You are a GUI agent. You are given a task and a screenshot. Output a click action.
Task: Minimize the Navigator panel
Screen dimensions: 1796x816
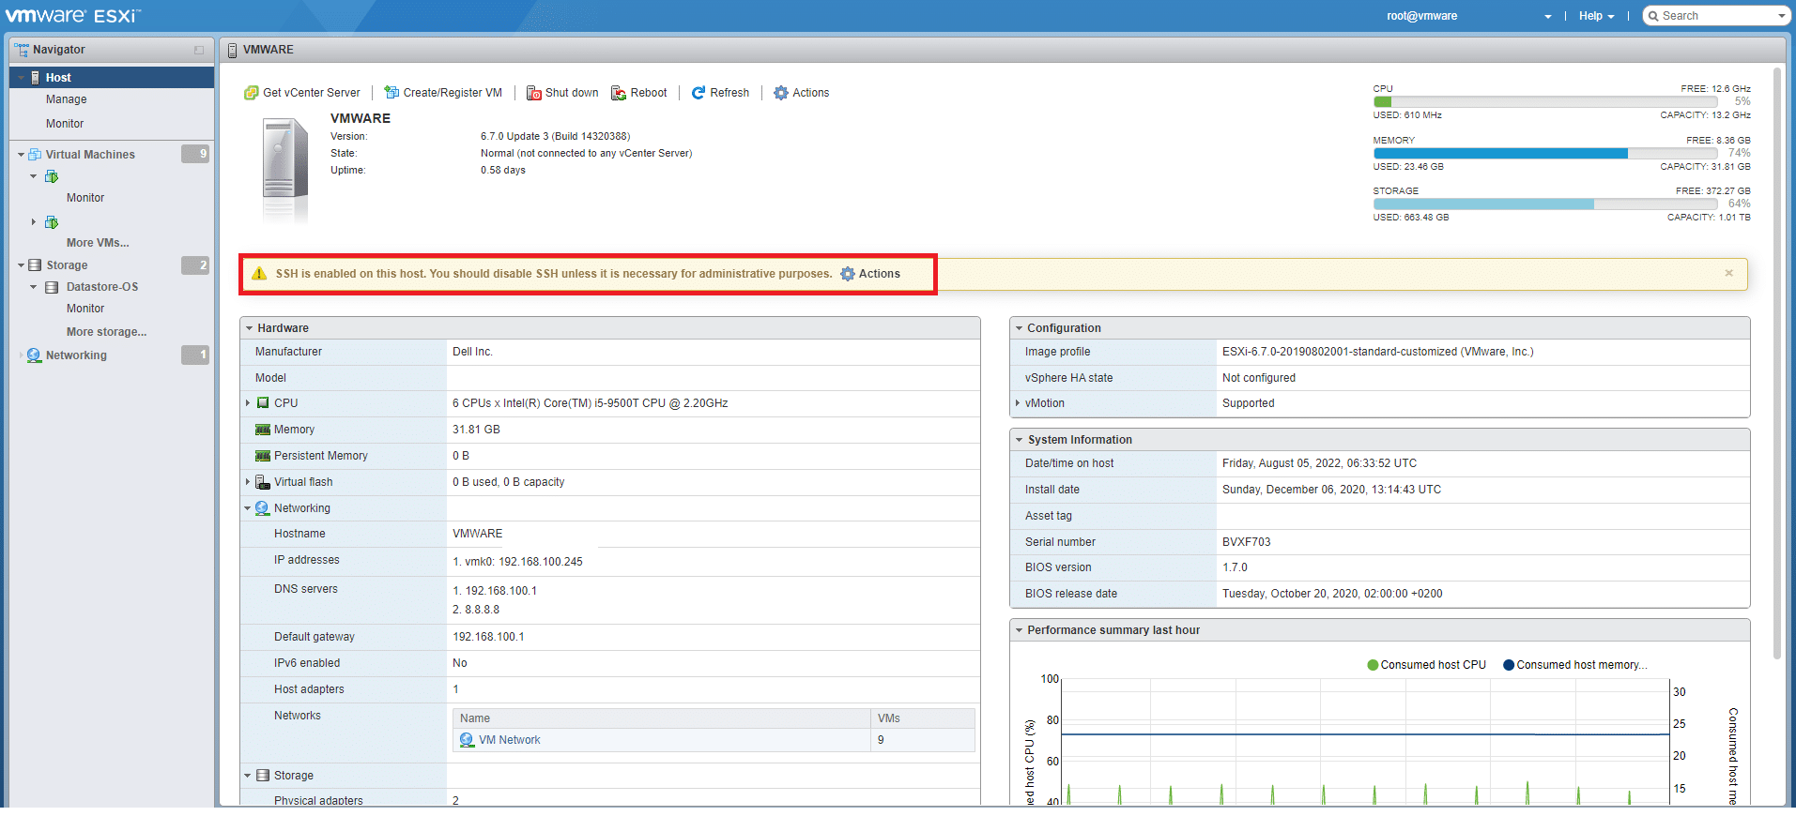[199, 50]
